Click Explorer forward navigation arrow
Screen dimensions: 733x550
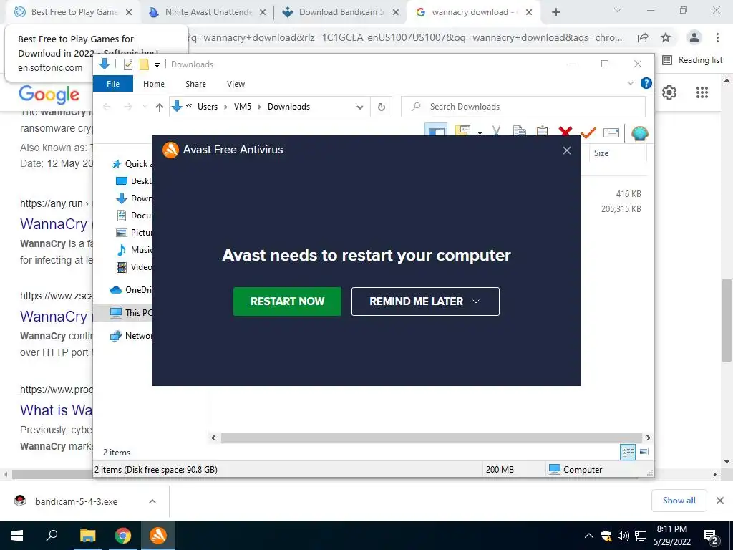(x=127, y=107)
